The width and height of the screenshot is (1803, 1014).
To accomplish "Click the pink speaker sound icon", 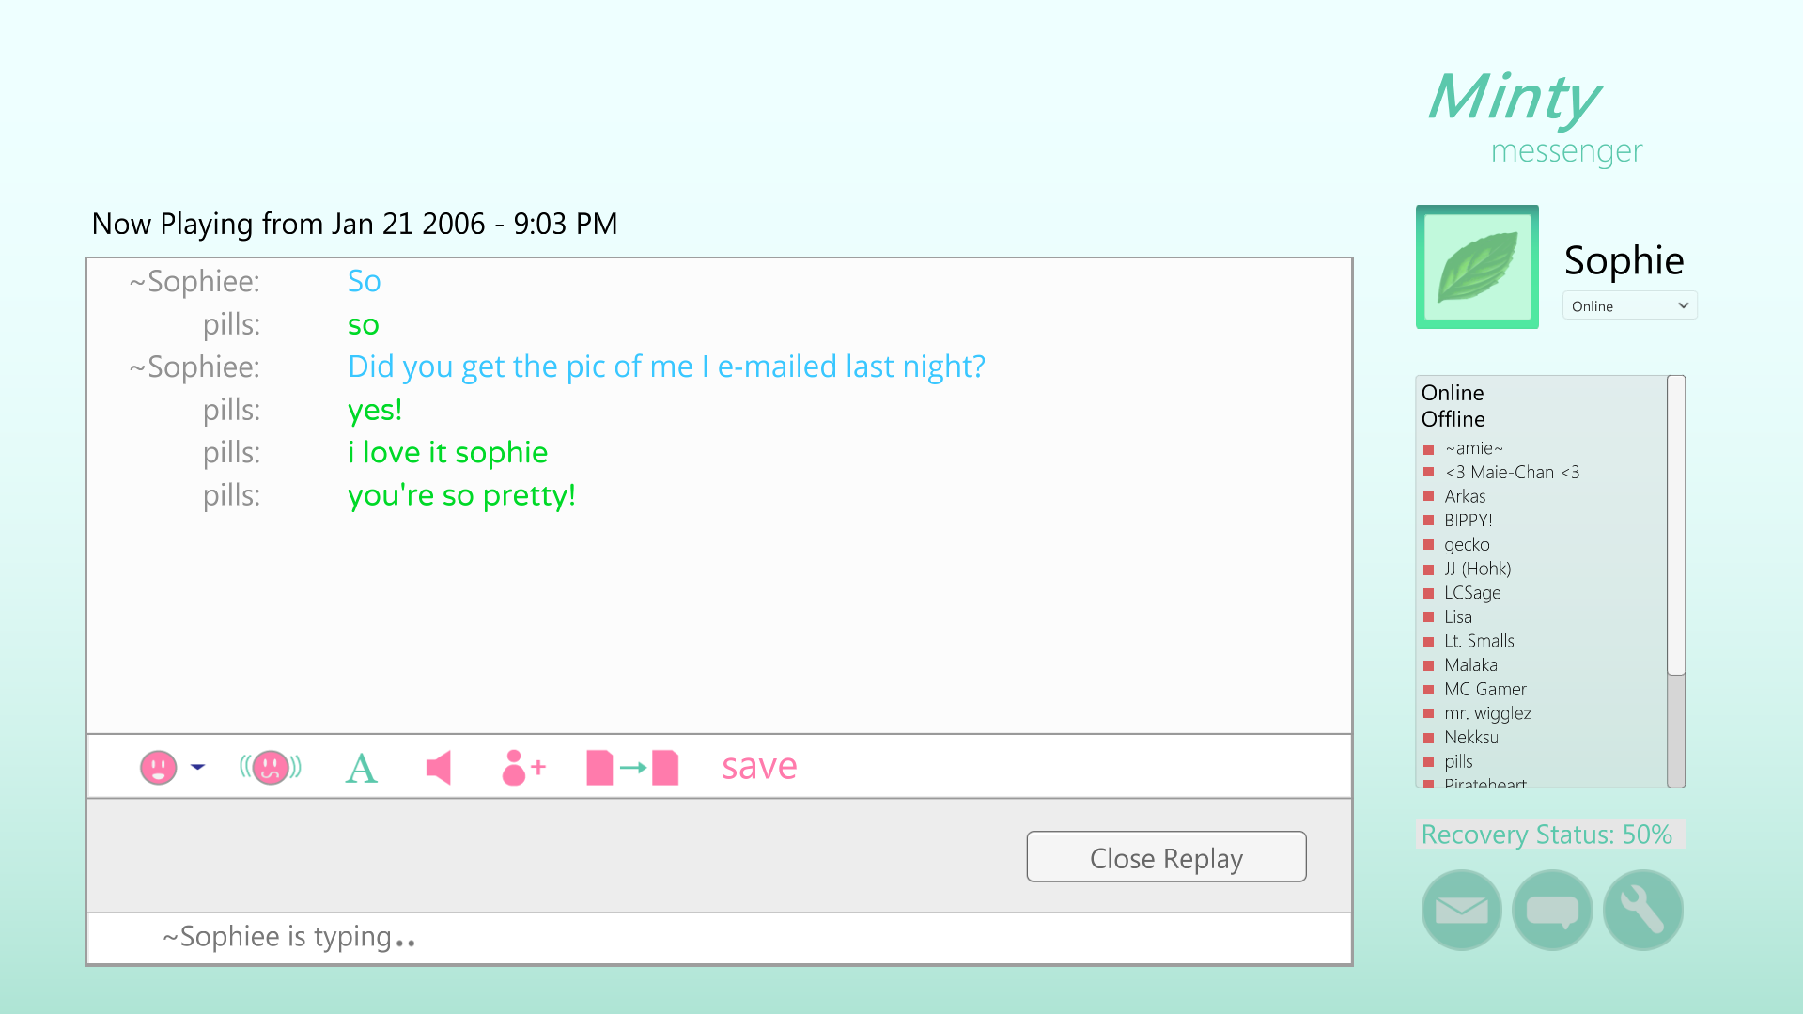I will point(439,768).
